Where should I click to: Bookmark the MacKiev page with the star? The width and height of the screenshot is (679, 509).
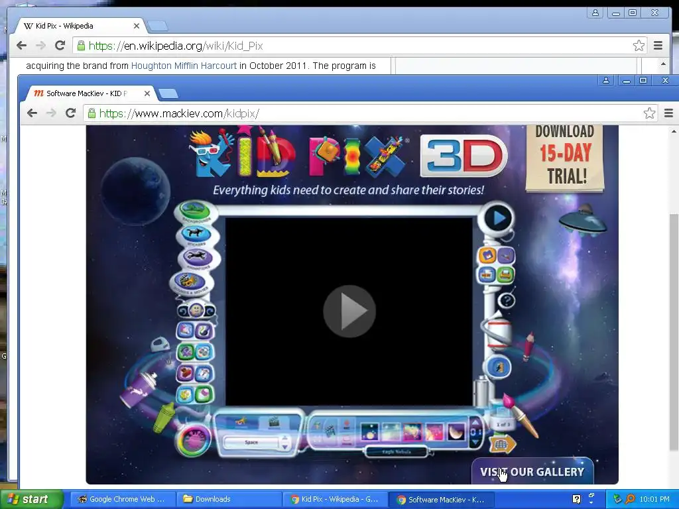click(649, 113)
